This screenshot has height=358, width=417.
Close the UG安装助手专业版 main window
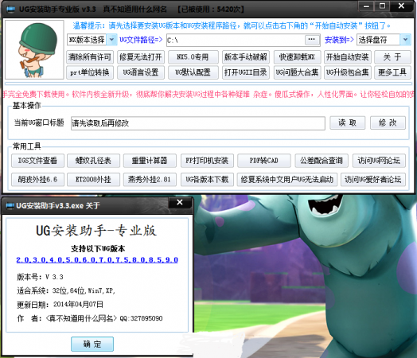pyautogui.click(x=402, y=6)
